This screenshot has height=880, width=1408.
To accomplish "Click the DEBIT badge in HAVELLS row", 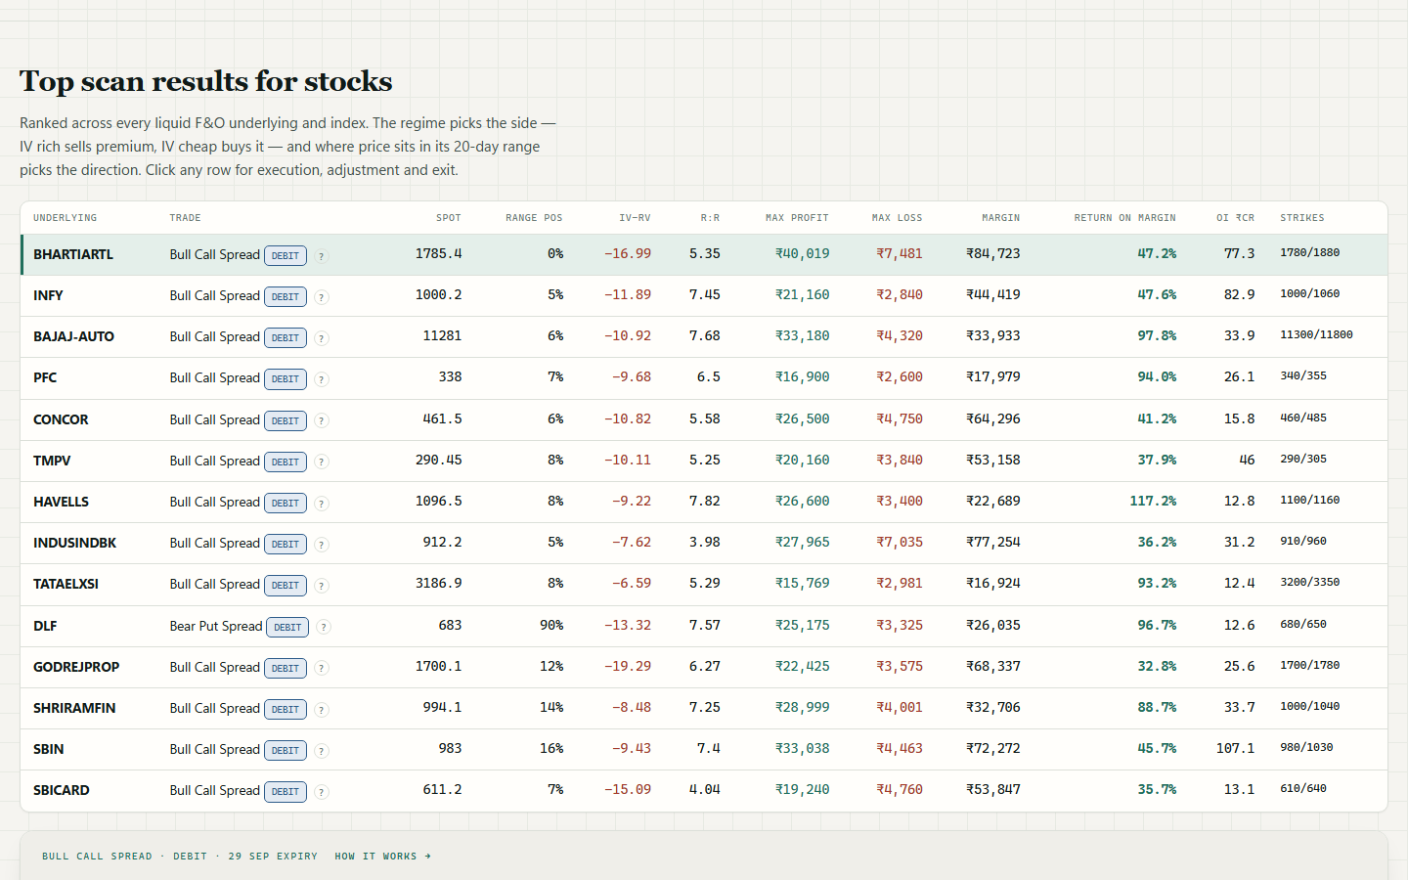I will [x=286, y=504].
